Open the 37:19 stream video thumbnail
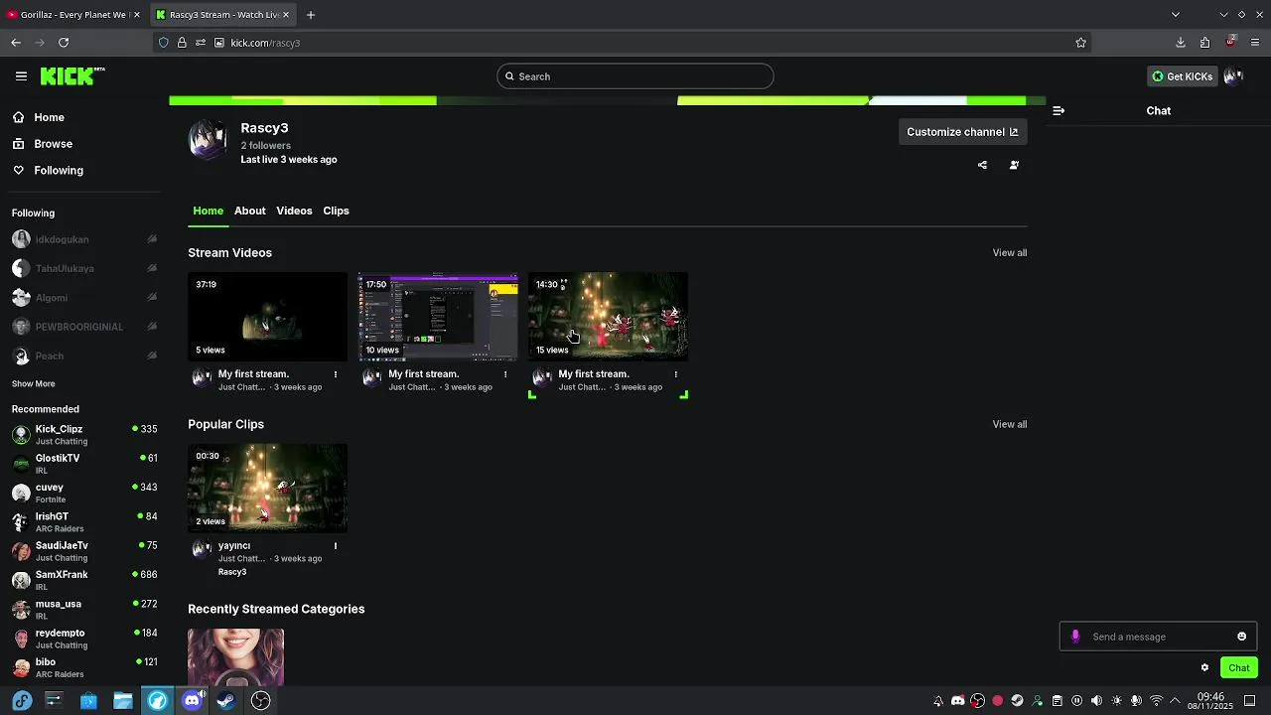The image size is (1271, 715). pyautogui.click(x=268, y=317)
